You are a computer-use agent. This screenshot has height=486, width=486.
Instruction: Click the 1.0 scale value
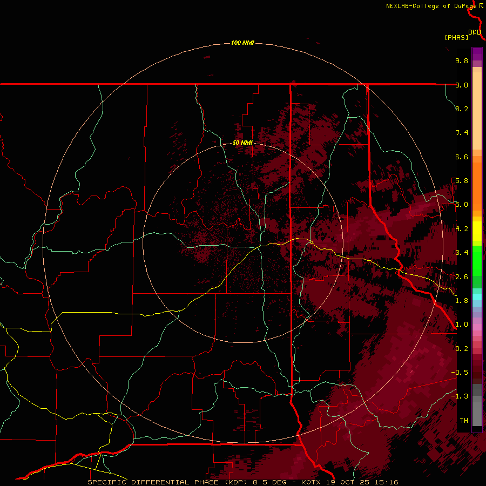[x=462, y=325]
